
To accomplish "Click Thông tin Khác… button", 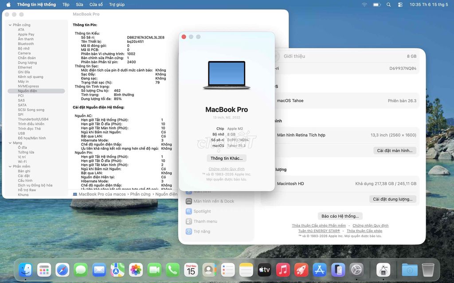I will click(227, 158).
